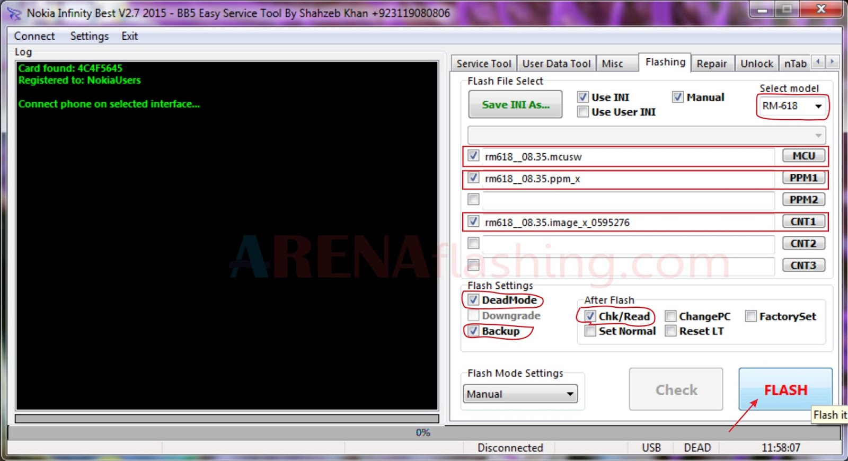The width and height of the screenshot is (848, 461).
Task: Click the application icon in title bar
Action: (x=14, y=13)
